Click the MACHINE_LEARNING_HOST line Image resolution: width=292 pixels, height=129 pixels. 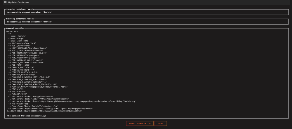pos(29,77)
